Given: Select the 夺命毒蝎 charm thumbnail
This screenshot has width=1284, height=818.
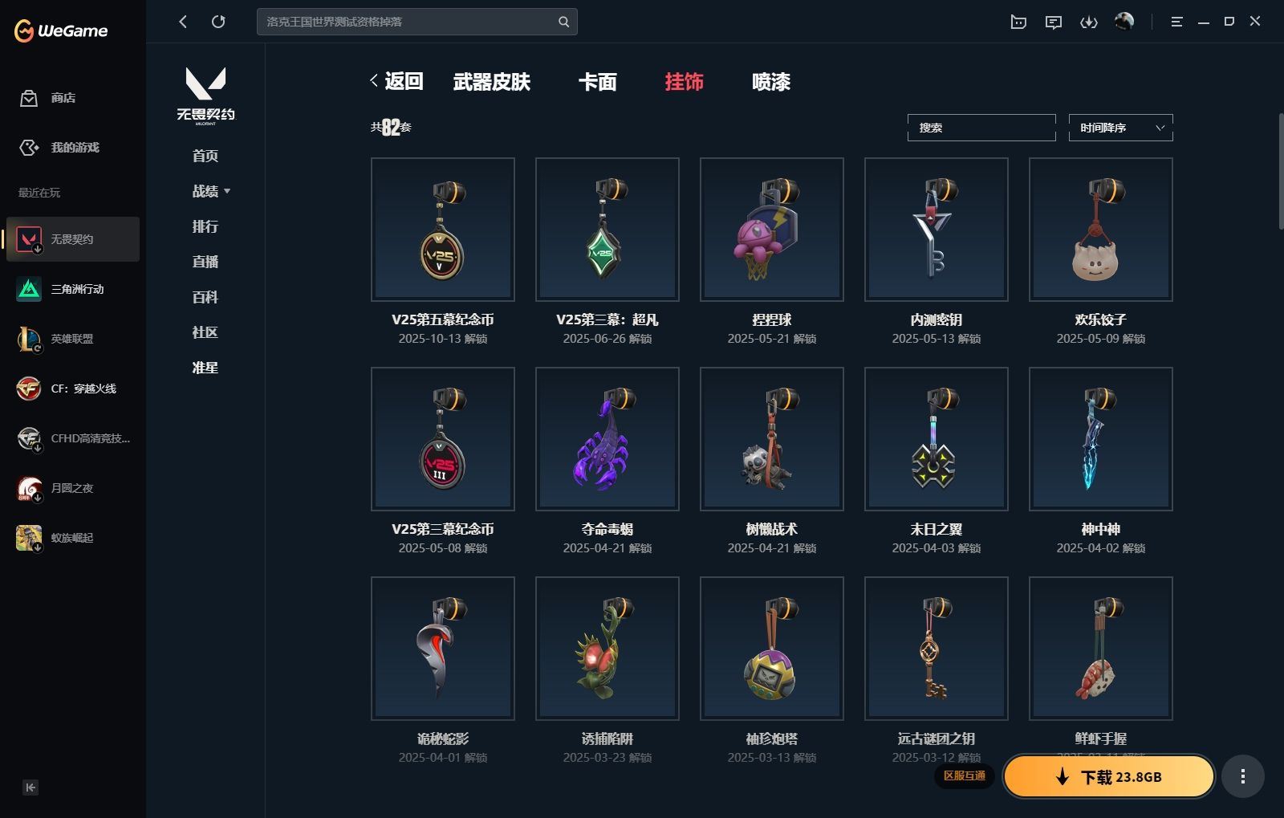Looking at the screenshot, I should (607, 439).
